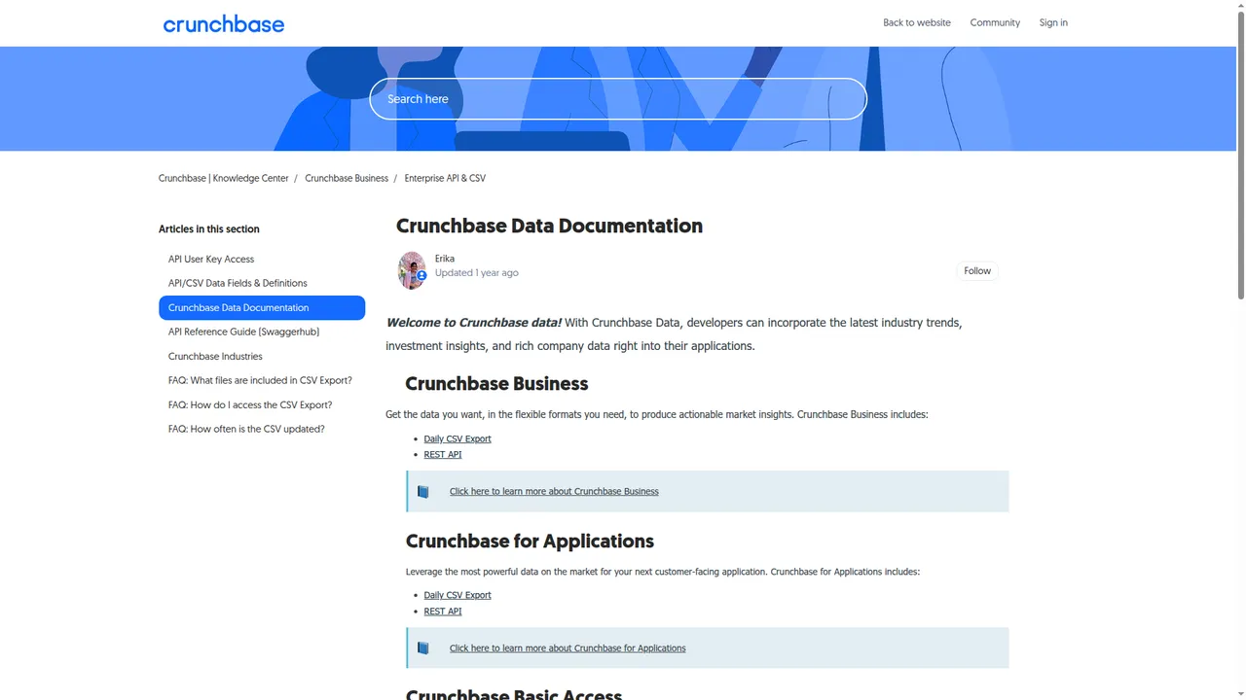The width and height of the screenshot is (1246, 700).
Task: Click the Enterprise API & CSV breadcrumb
Action: pos(445,178)
